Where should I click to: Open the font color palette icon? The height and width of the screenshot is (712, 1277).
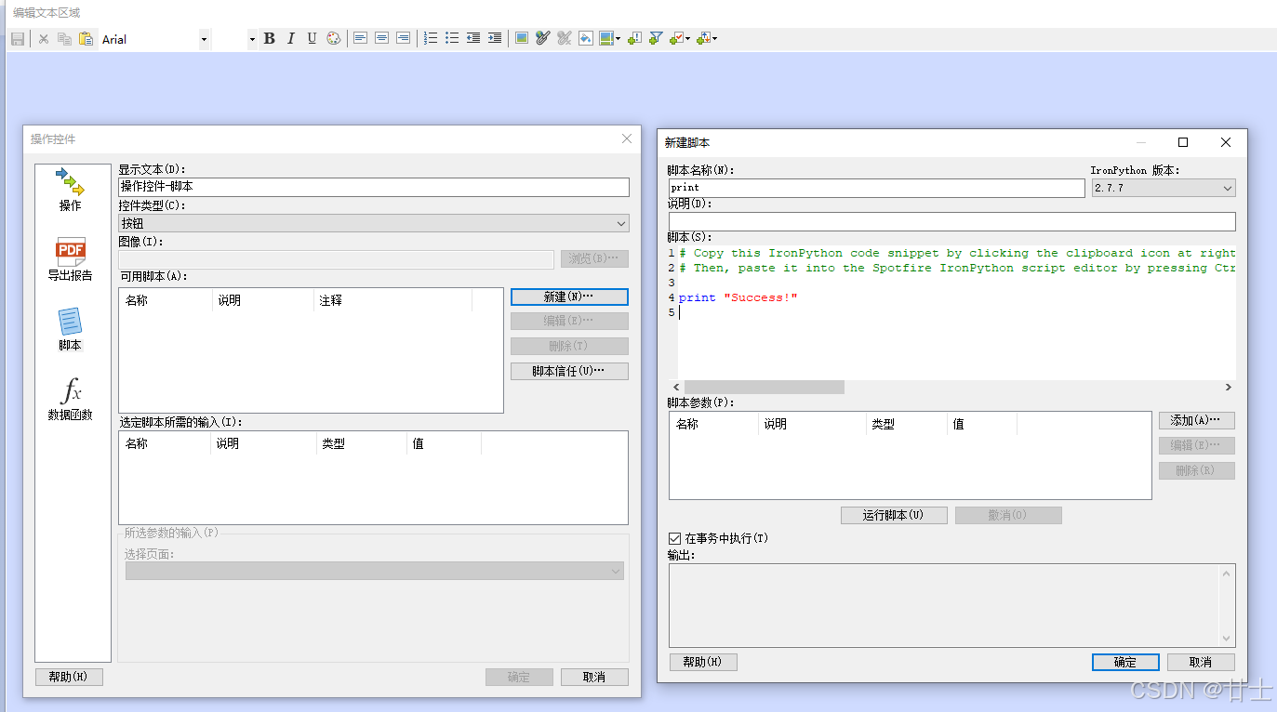click(x=333, y=39)
